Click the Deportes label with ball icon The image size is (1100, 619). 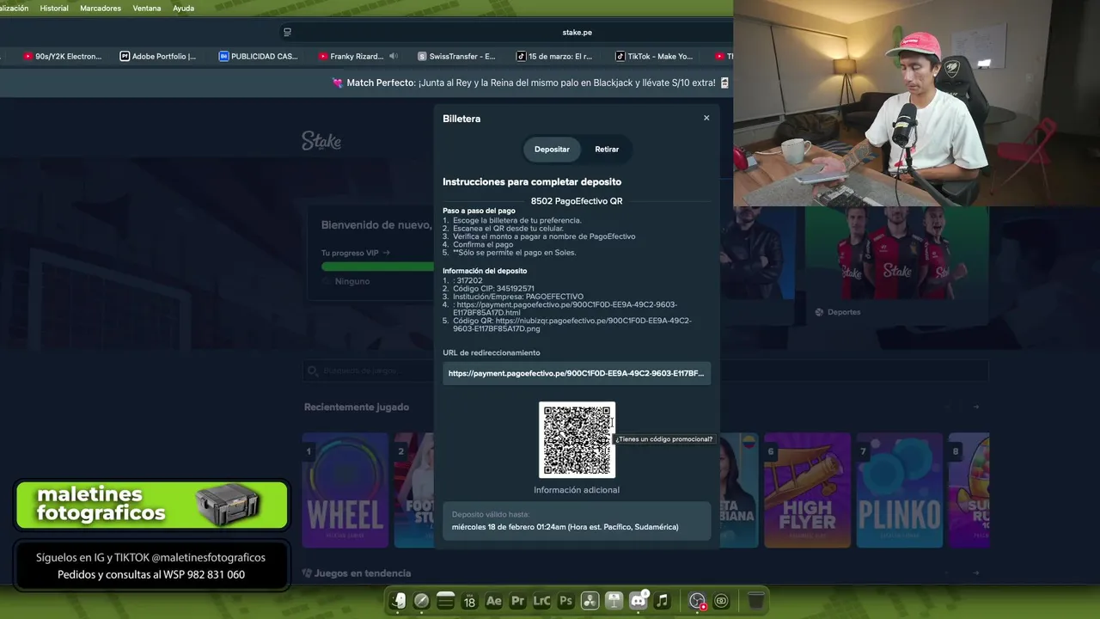838,312
